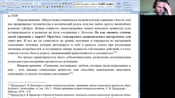Click the Grow Font icon
Screen dimensions: 175x98
click(43, 4)
